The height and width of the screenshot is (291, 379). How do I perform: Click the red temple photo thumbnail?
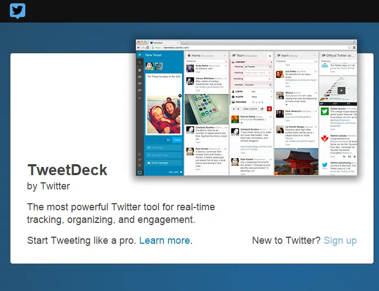coord(296,161)
